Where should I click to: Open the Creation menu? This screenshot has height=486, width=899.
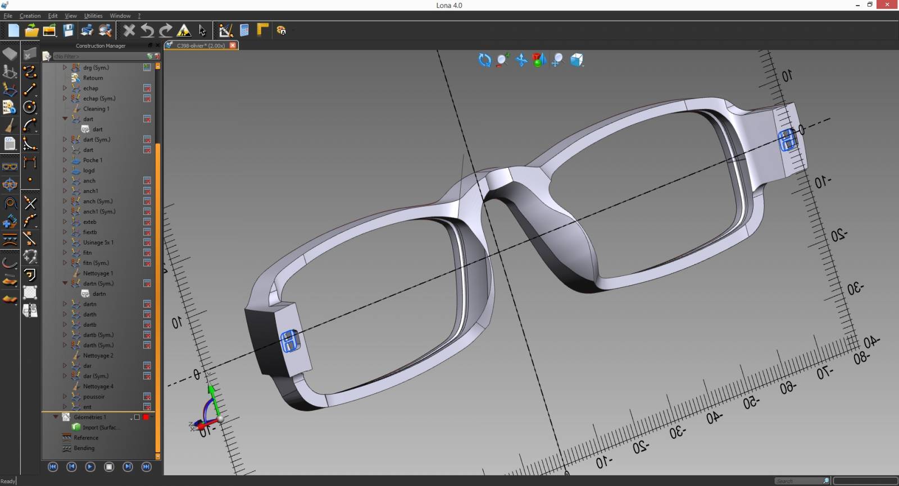[x=30, y=16]
